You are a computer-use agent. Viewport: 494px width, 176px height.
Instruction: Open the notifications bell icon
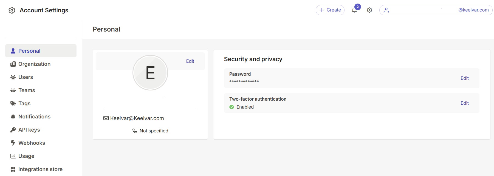pos(354,10)
